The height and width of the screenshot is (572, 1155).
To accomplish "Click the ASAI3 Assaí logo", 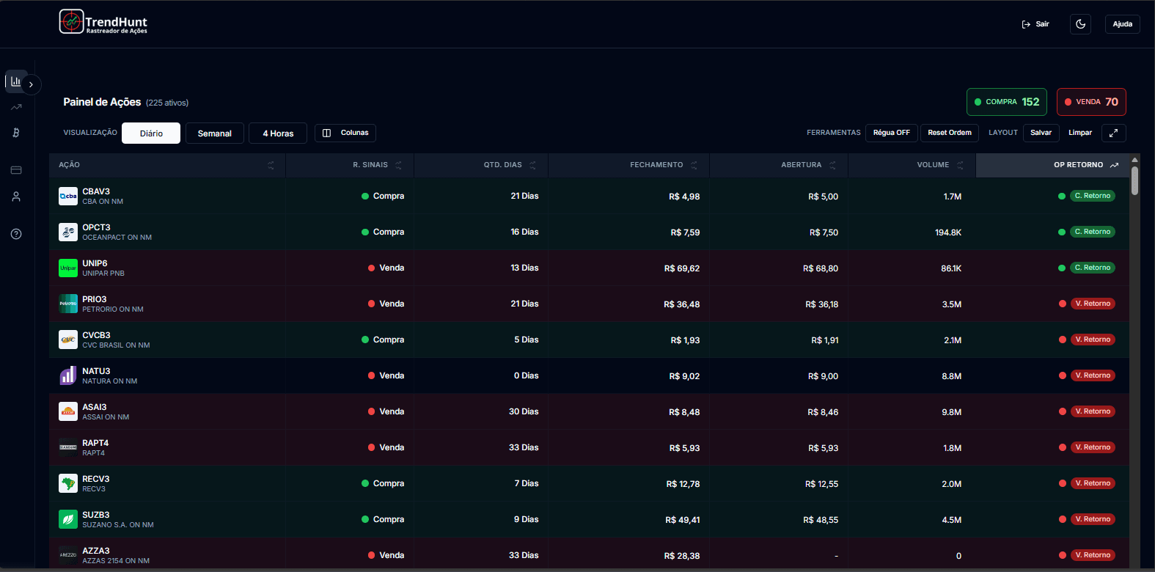I will pyautogui.click(x=68, y=411).
